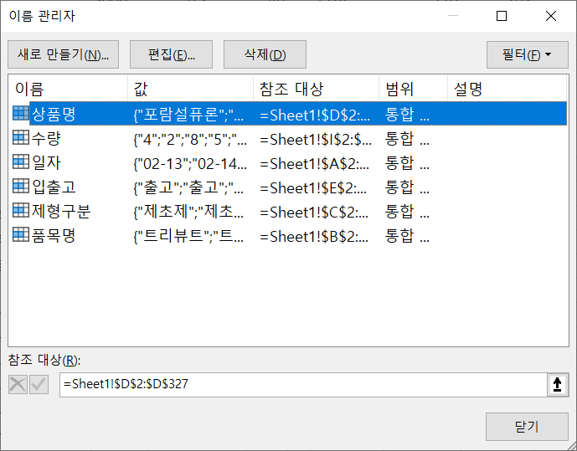The height and width of the screenshot is (451, 577).
Task: Click the table icon beside 일자
Action: pyautogui.click(x=21, y=161)
